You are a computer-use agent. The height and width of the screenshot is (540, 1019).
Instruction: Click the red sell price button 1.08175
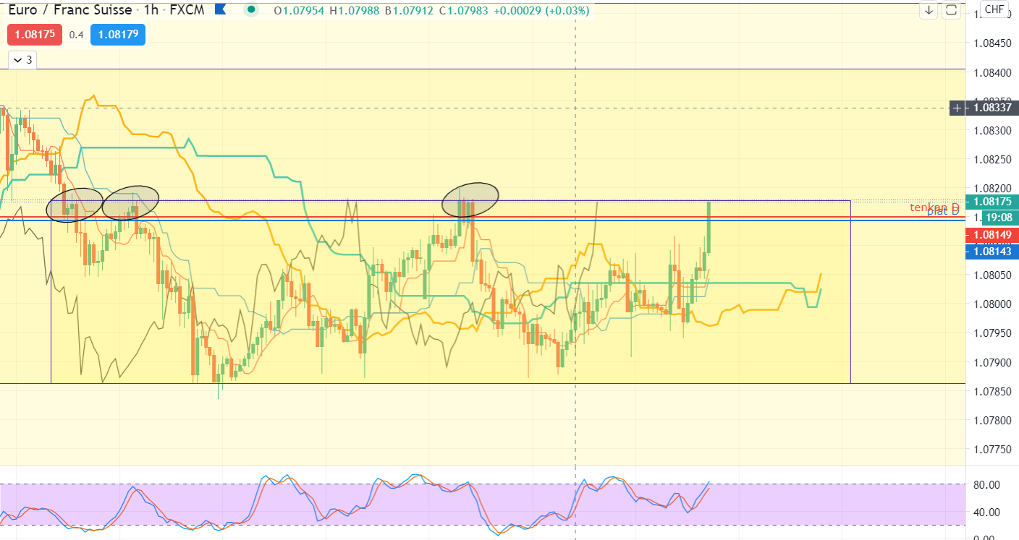34,34
